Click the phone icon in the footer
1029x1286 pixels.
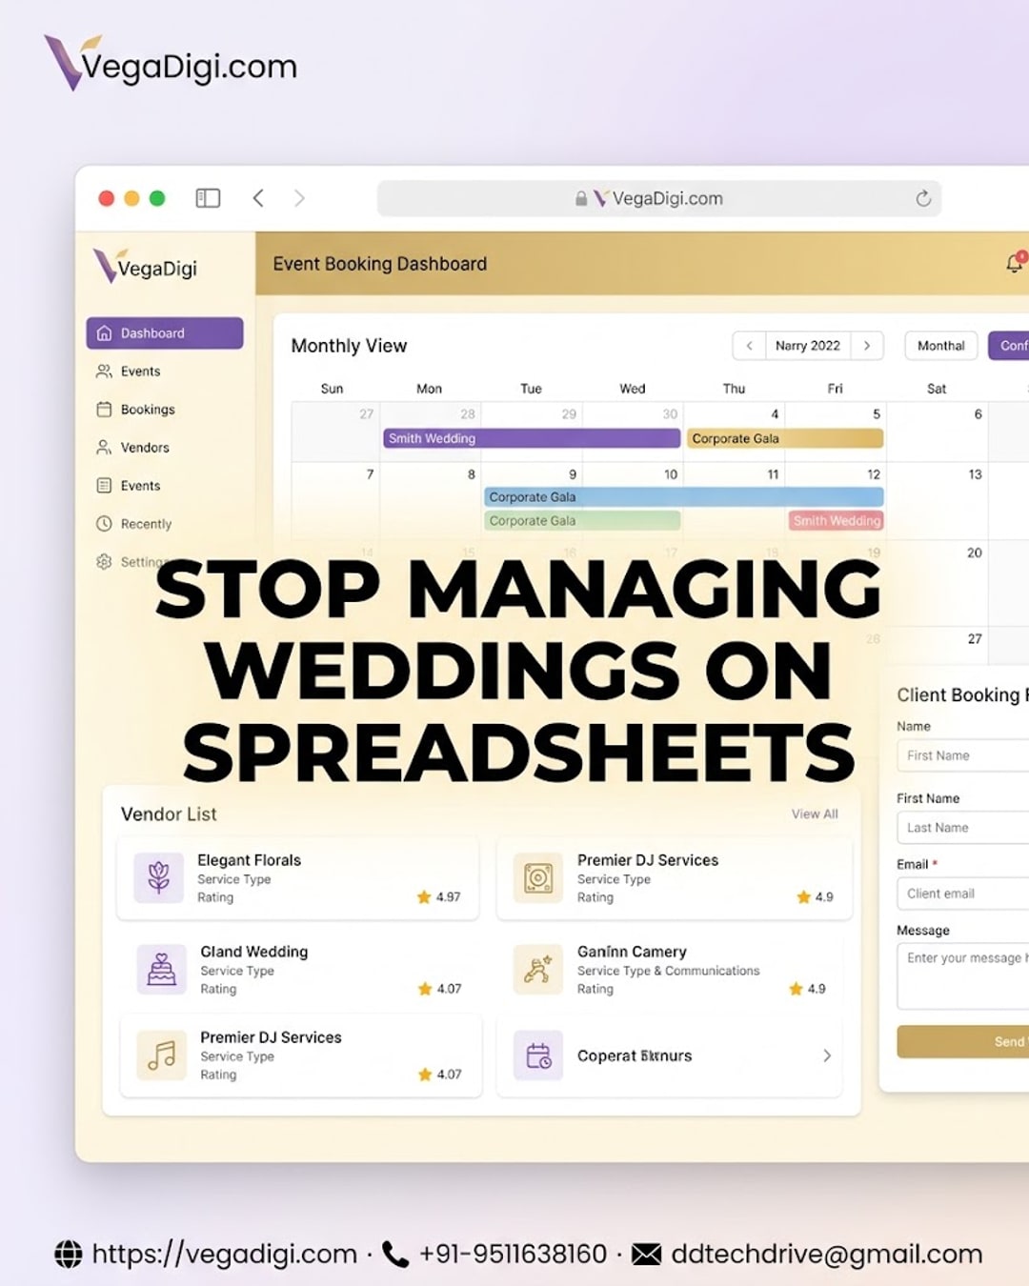coord(395,1254)
